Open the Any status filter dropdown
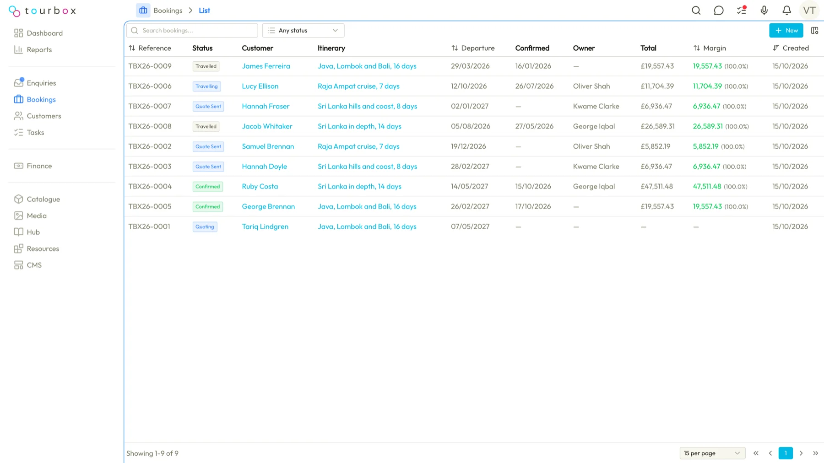 (x=303, y=31)
